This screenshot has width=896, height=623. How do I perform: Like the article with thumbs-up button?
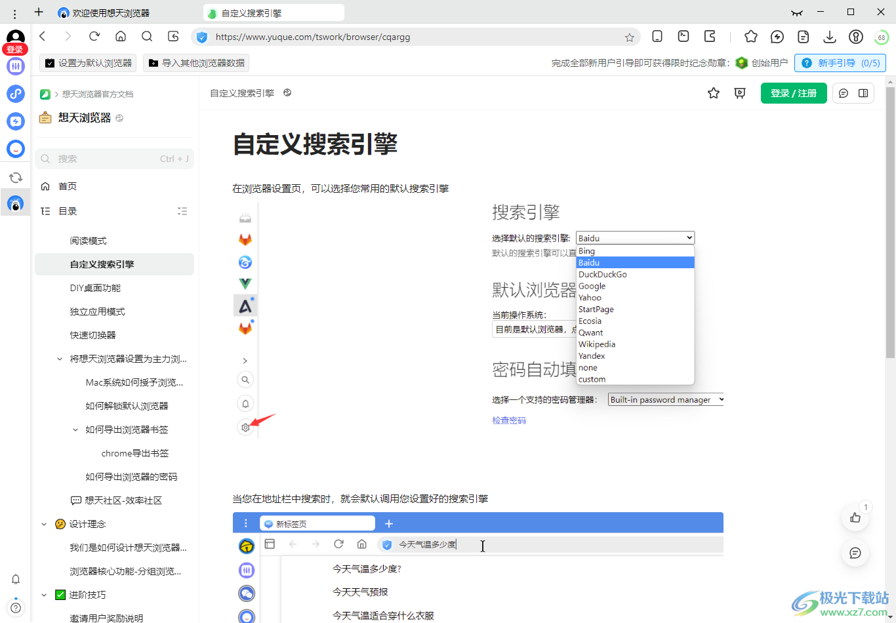(855, 517)
